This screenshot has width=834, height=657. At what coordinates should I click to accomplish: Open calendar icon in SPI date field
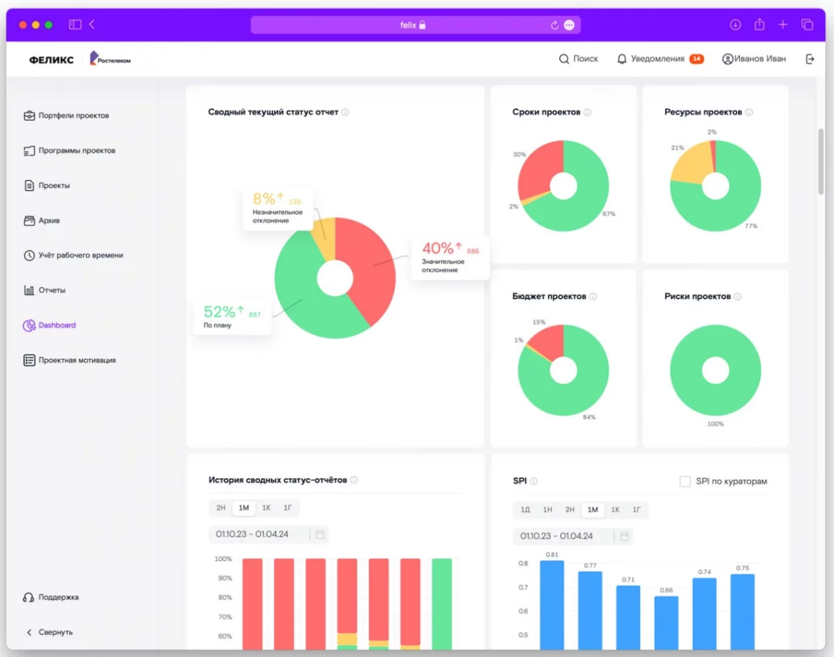[624, 536]
